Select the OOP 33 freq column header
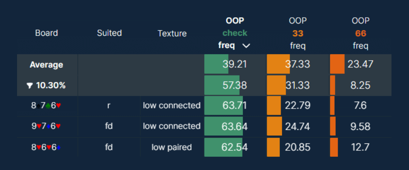 coord(298,33)
